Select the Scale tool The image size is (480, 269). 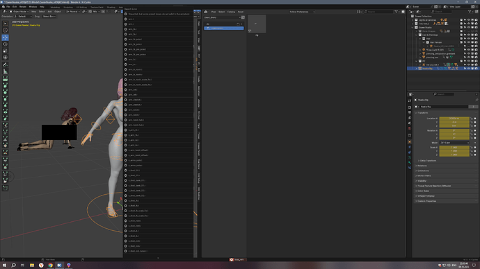[x=5, y=51]
